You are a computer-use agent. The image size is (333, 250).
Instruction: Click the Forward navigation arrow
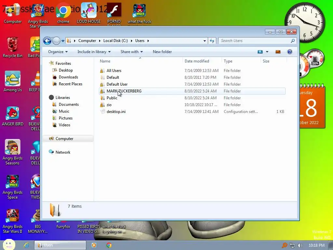point(56,41)
